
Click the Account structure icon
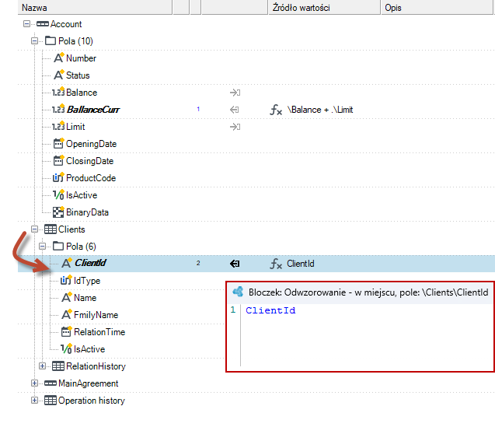point(43,24)
